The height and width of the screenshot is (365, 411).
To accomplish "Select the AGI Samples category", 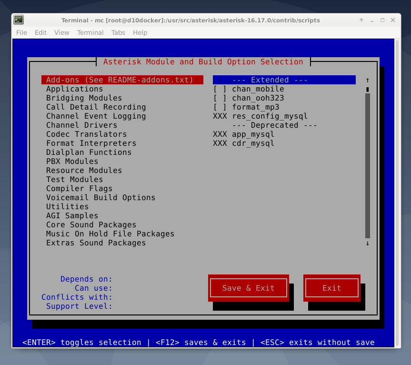I will pyautogui.click(x=72, y=216).
